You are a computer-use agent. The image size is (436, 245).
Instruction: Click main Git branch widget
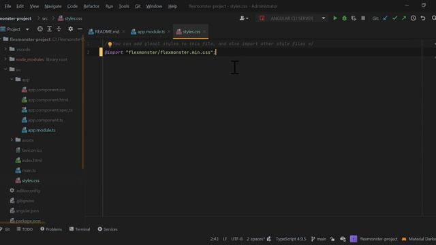coord(319,239)
